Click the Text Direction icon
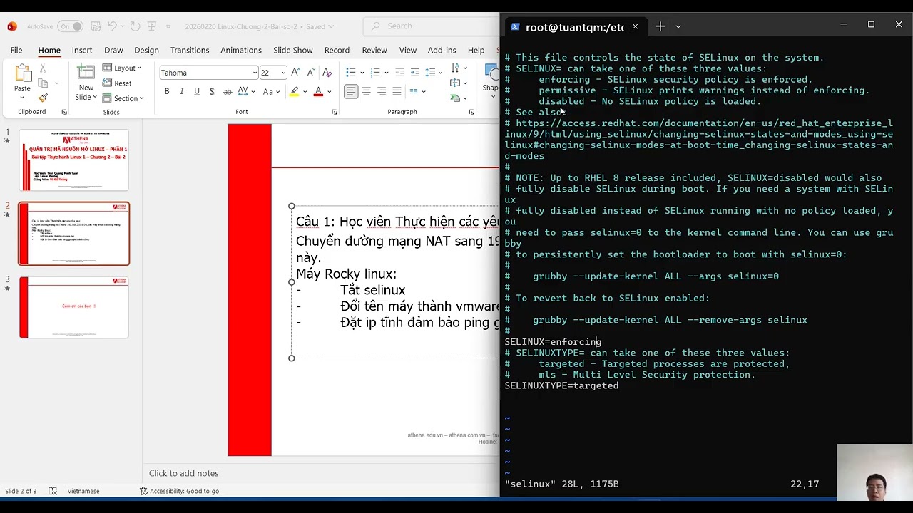This screenshot has width=913, height=513. pos(456,68)
